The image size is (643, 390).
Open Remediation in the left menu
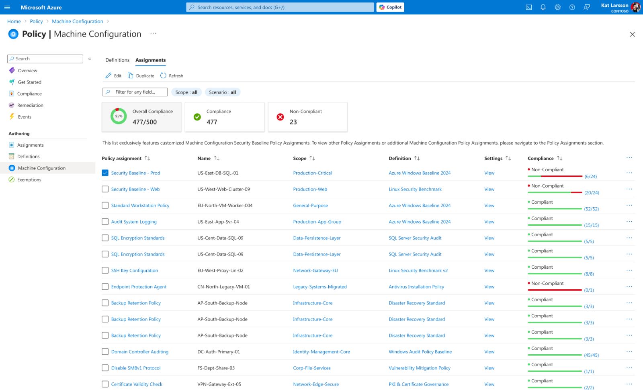30,105
